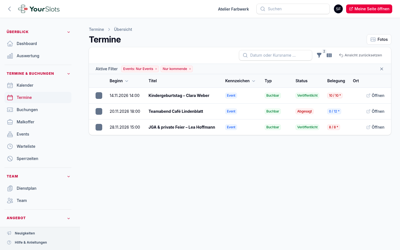Focus the global Suchen field
The height and width of the screenshot is (250, 400).
point(293,9)
